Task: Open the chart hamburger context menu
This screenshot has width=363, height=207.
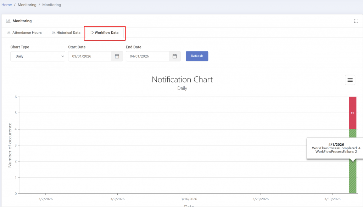Action: (350, 80)
